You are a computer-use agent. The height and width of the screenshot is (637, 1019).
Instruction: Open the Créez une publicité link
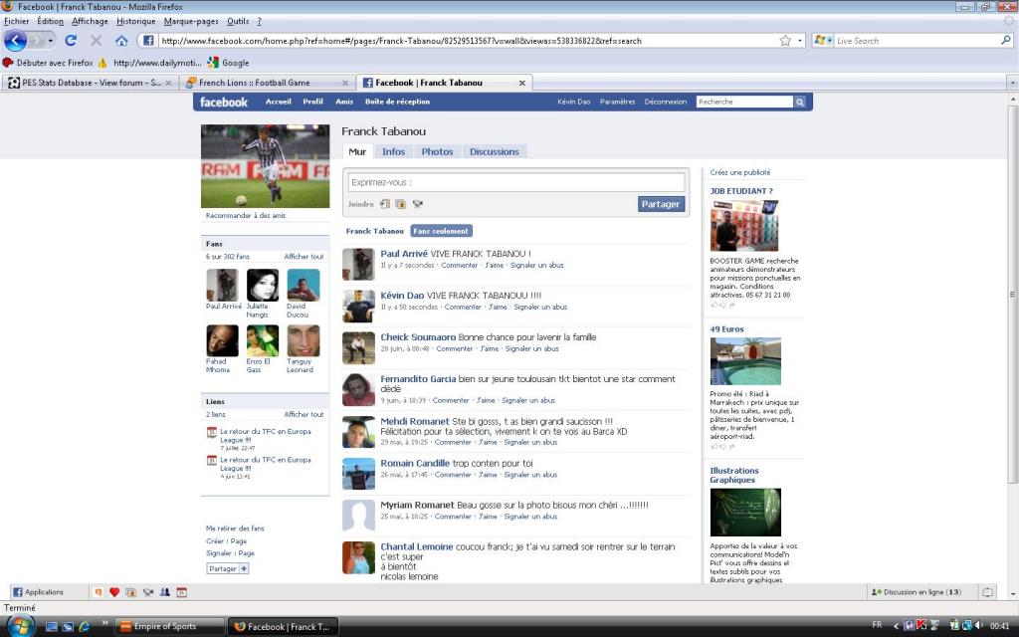point(739,173)
